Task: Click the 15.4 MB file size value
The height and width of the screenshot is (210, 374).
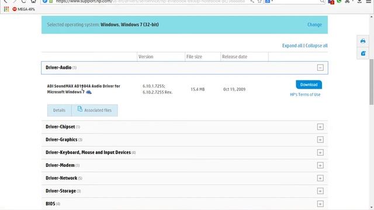Action: [x=198, y=89]
